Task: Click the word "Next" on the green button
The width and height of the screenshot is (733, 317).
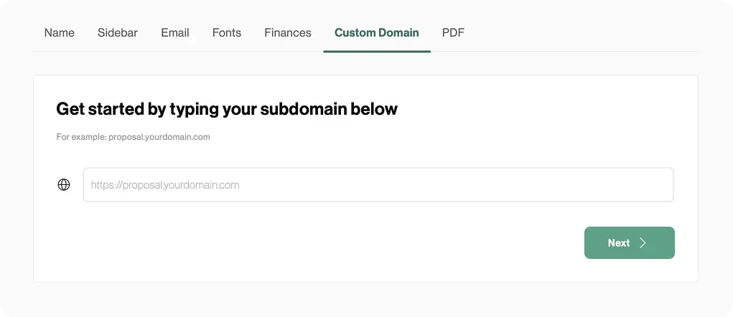Action: click(x=618, y=243)
